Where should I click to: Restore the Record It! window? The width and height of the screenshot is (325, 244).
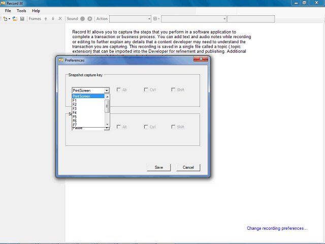click(x=304, y=3)
